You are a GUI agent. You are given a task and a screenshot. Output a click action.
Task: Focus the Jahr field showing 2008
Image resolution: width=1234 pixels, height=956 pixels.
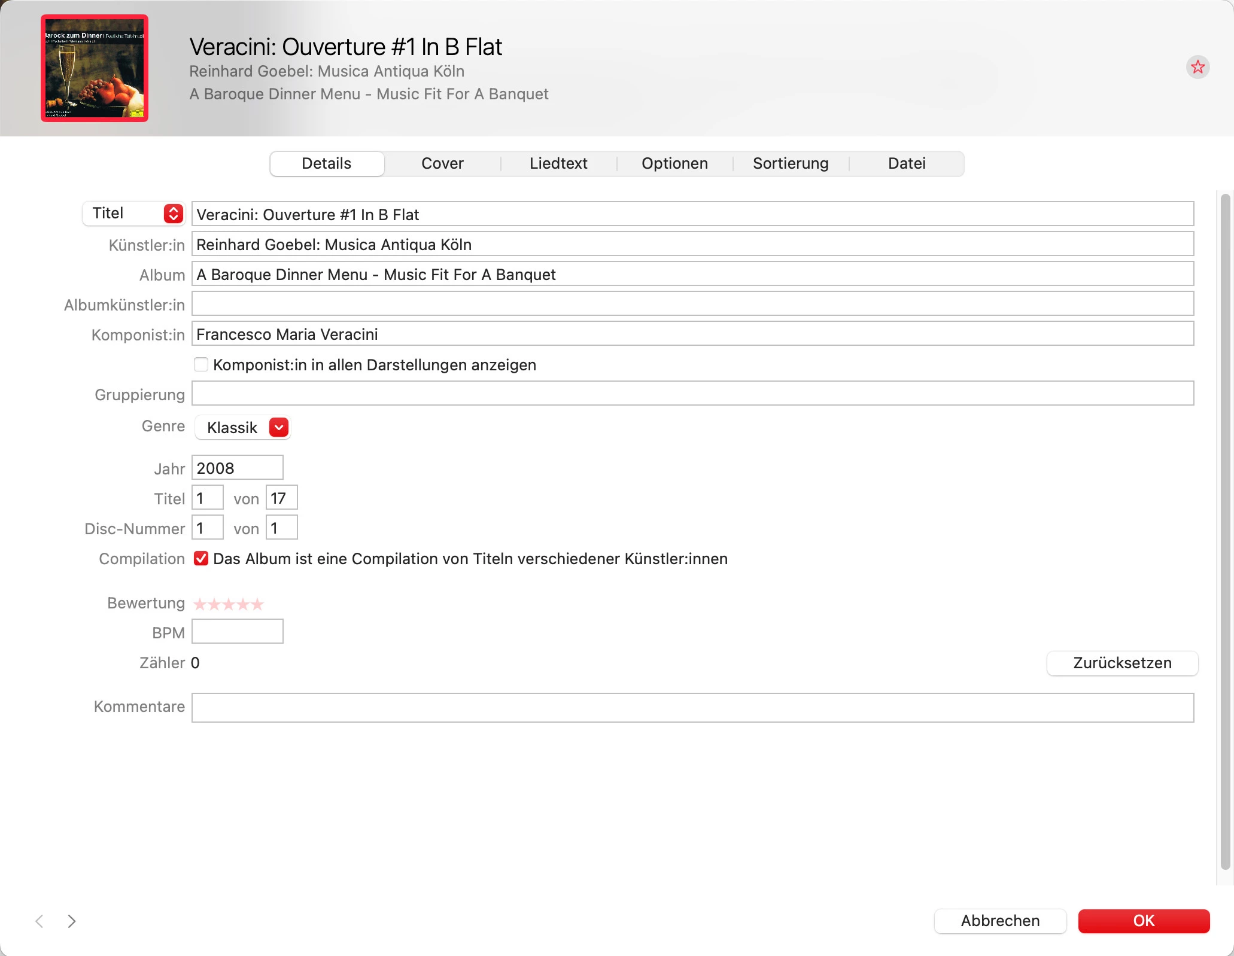pyautogui.click(x=237, y=468)
